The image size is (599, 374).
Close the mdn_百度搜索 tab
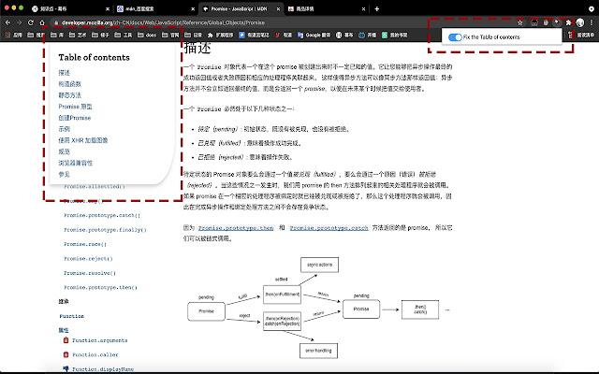click(193, 8)
